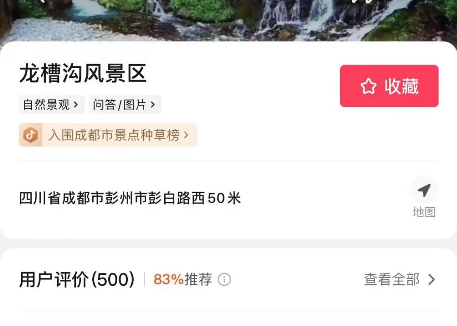Tap the star icon in 收藏 button

pos(369,86)
